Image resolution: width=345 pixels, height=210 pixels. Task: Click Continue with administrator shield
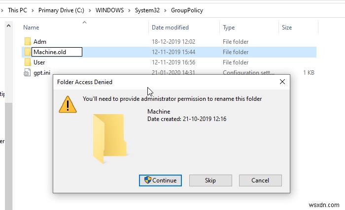pyautogui.click(x=160, y=180)
